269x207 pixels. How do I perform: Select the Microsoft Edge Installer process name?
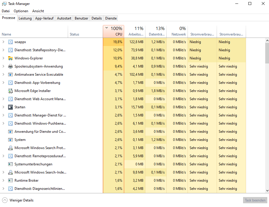coord(33,91)
